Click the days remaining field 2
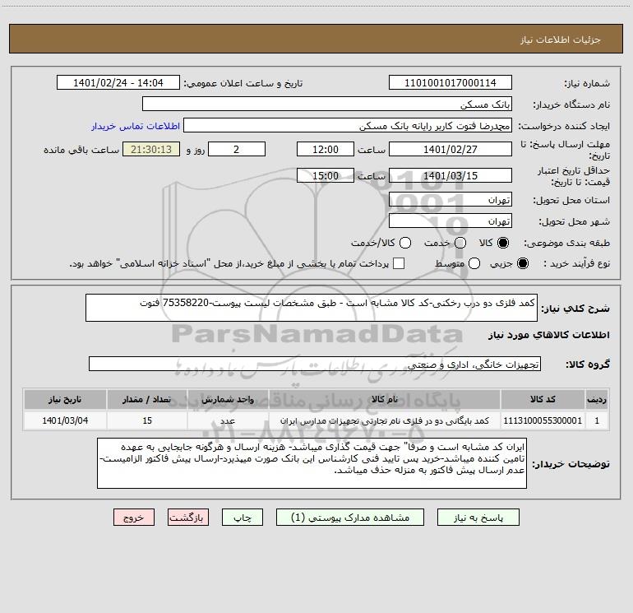633x613 pixels. [237, 149]
